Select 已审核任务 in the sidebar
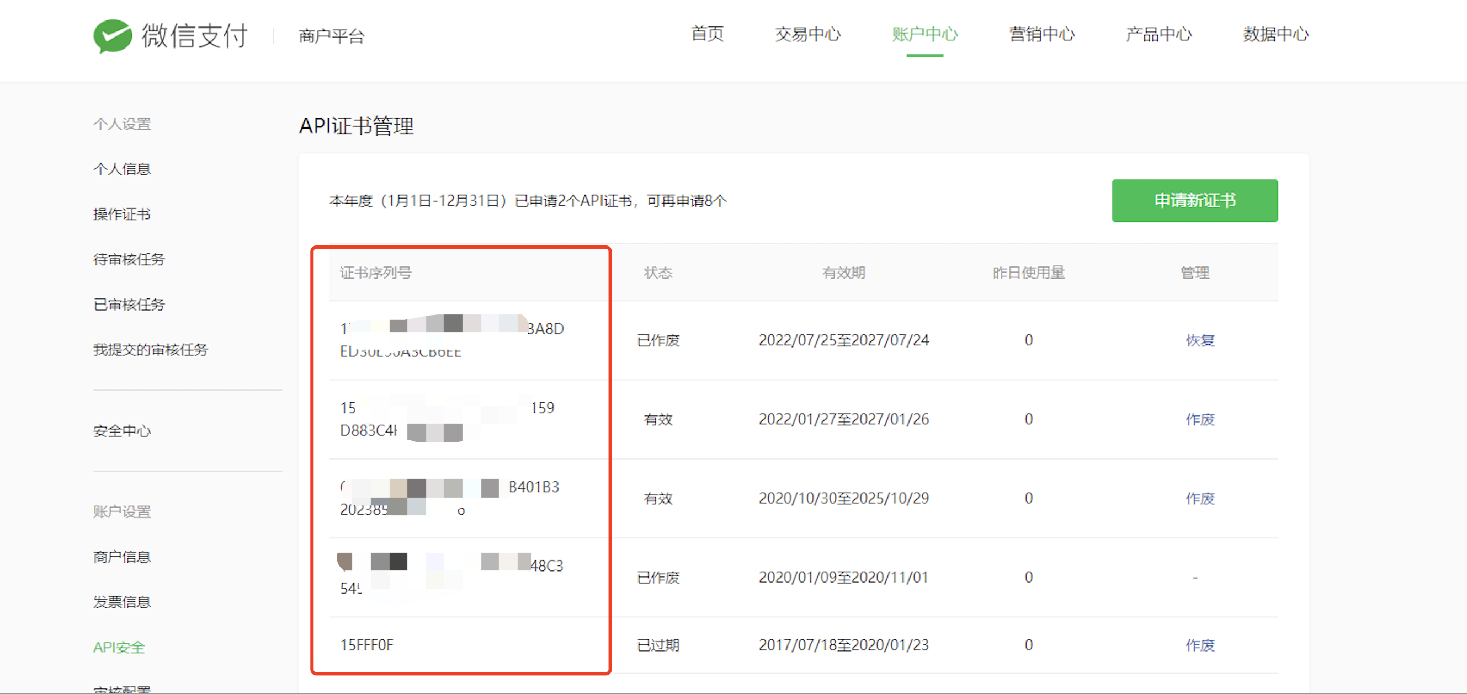 pyautogui.click(x=129, y=305)
